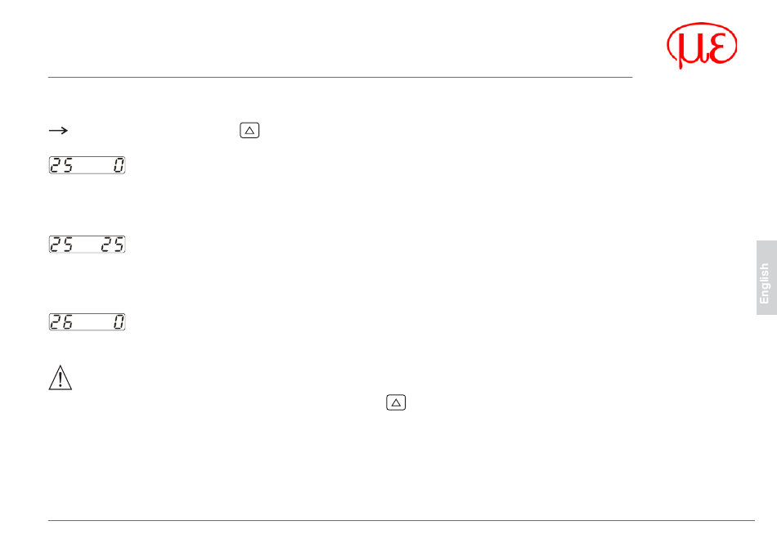The height and width of the screenshot is (548, 777).
Task: Click digit 2 in the "25 0" display
Action: [56, 166]
